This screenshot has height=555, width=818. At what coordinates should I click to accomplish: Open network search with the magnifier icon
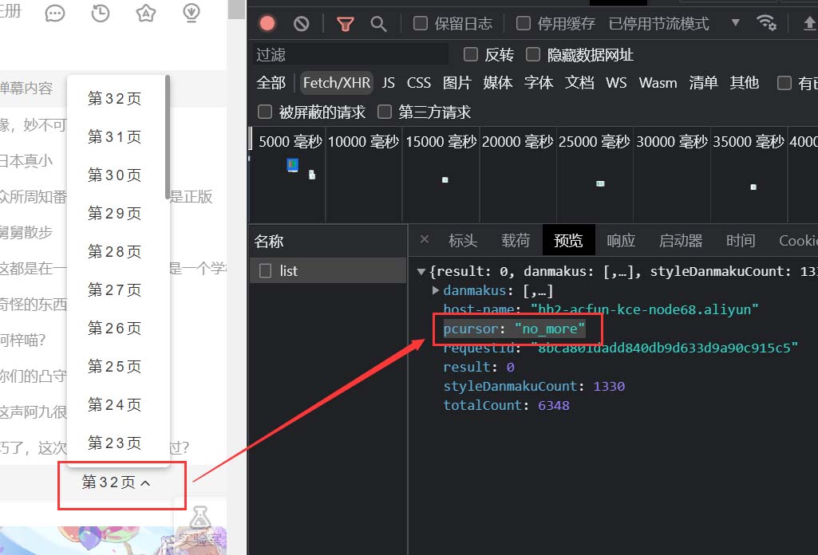378,24
